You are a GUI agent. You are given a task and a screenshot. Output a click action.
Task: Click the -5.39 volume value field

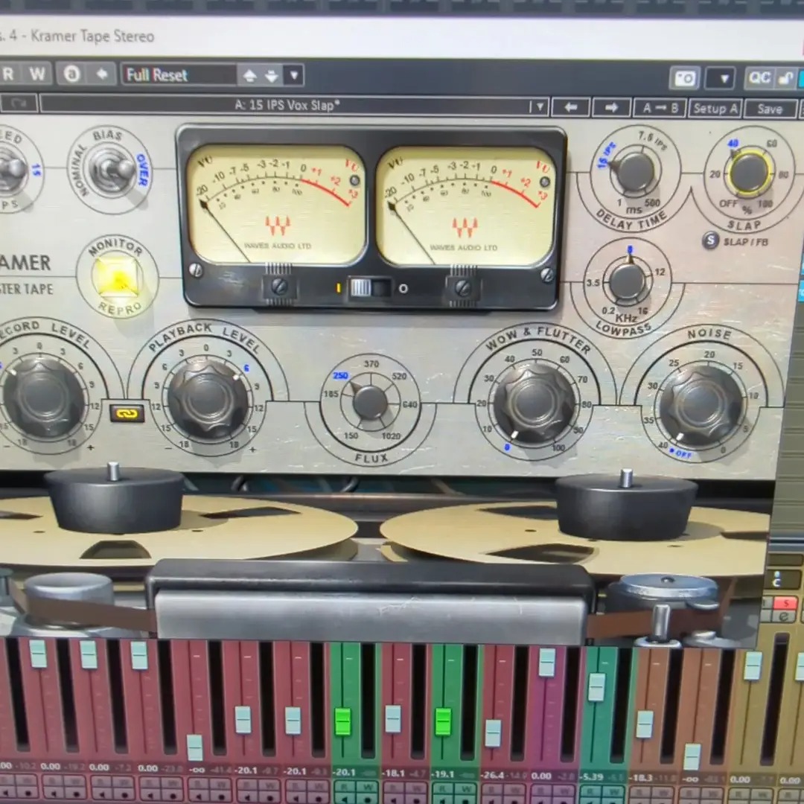pyautogui.click(x=592, y=776)
